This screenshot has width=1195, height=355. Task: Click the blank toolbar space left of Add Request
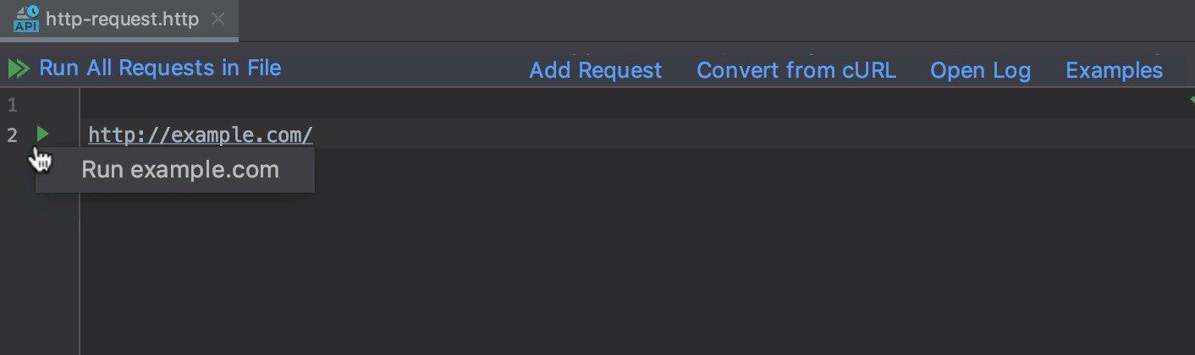point(406,69)
